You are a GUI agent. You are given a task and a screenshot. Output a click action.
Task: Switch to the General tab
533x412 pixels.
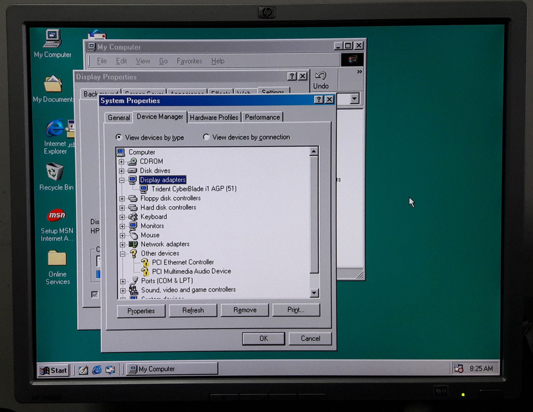[x=119, y=117]
